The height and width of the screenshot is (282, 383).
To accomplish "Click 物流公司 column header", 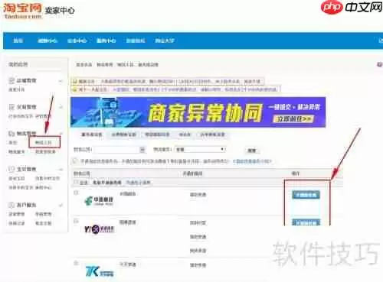I will click(82, 173).
